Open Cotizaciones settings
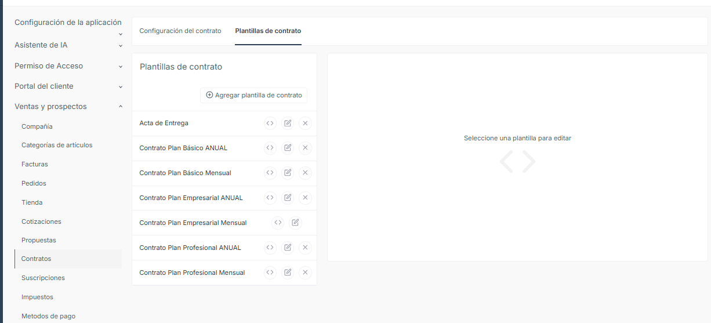 [x=41, y=222]
